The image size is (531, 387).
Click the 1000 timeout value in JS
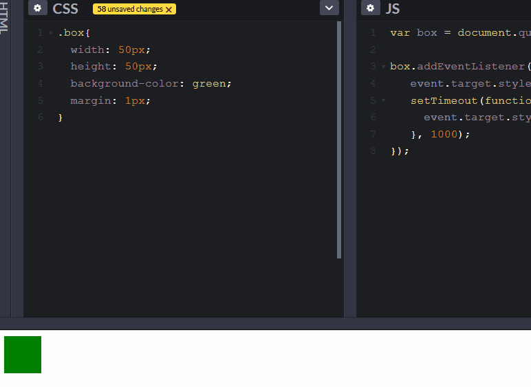tap(444, 134)
